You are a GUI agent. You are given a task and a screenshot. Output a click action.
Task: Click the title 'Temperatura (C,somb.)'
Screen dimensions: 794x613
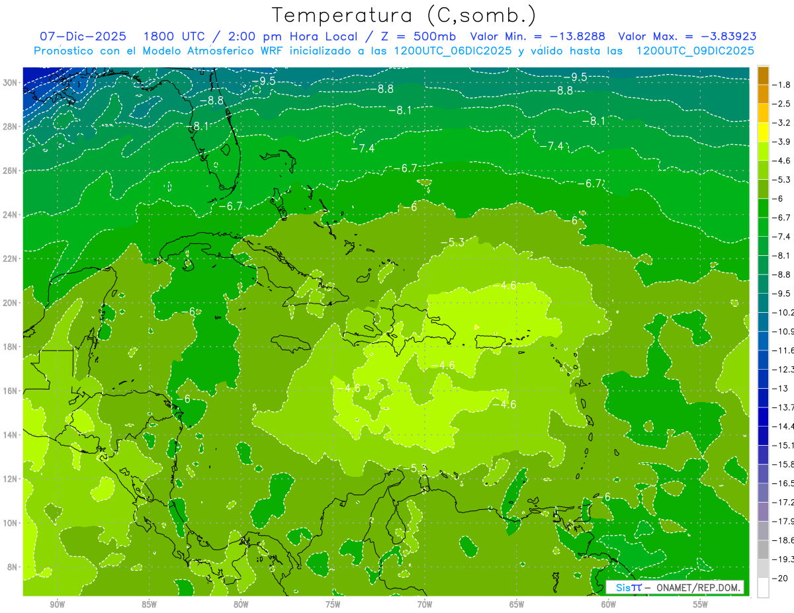(x=404, y=15)
